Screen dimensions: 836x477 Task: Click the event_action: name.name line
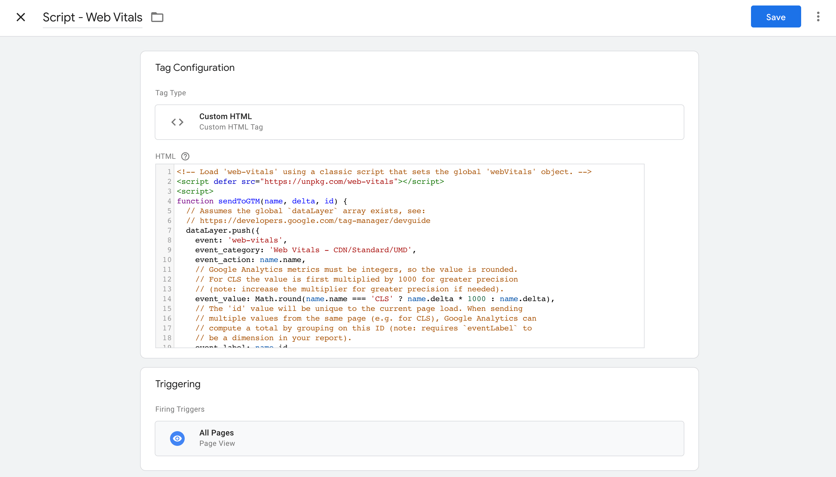coord(250,260)
